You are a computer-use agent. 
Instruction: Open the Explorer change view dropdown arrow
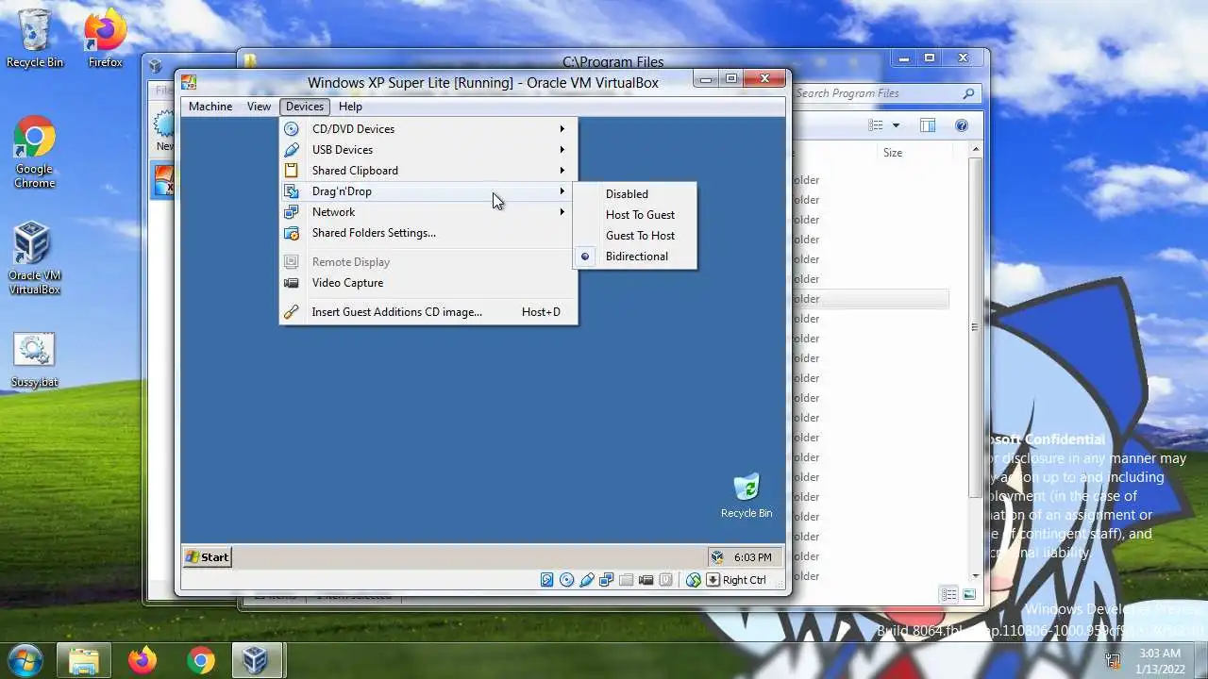tap(896, 125)
